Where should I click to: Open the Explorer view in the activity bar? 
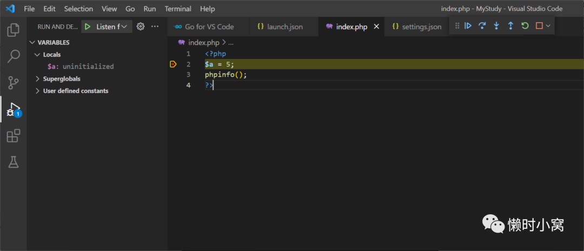point(14,30)
